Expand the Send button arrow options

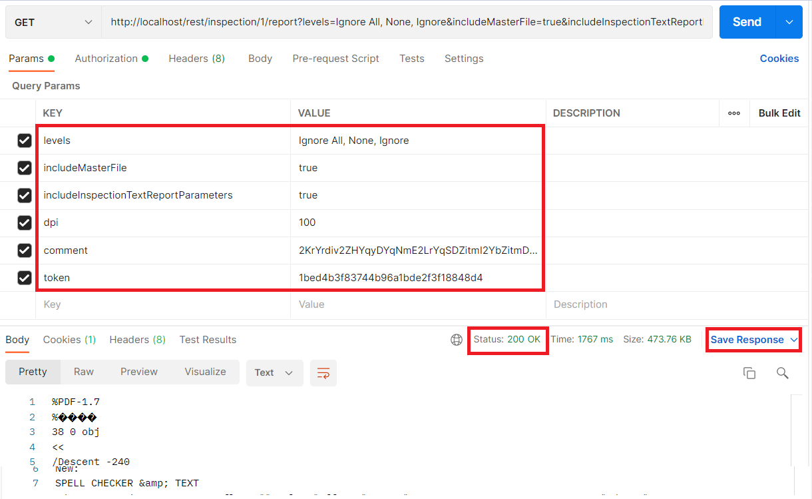[x=789, y=22]
